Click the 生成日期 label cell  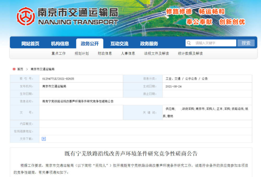tap(143, 86)
